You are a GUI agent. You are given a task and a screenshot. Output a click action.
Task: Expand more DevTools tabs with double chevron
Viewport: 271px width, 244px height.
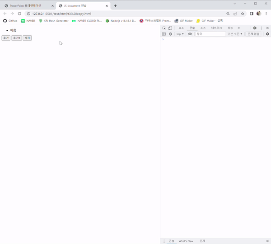pos(238,28)
